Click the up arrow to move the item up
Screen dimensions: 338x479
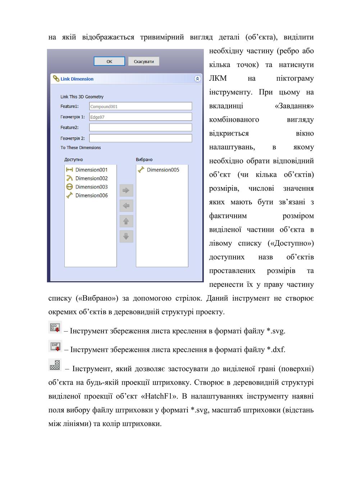point(126,221)
